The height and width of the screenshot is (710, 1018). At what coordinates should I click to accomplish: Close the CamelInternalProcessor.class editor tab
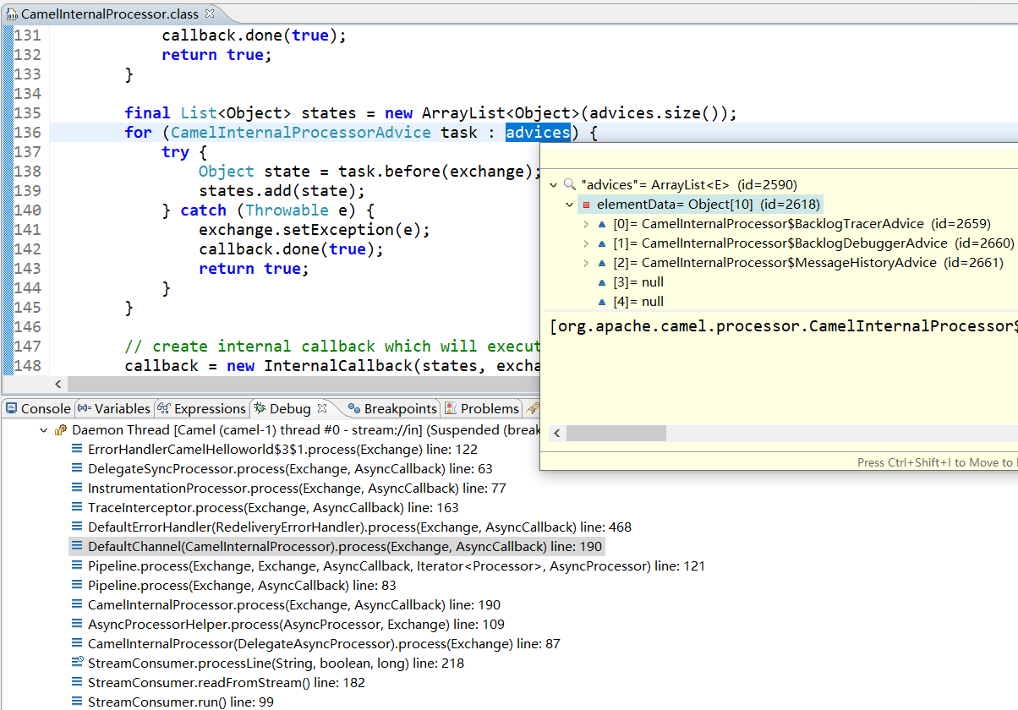point(210,14)
